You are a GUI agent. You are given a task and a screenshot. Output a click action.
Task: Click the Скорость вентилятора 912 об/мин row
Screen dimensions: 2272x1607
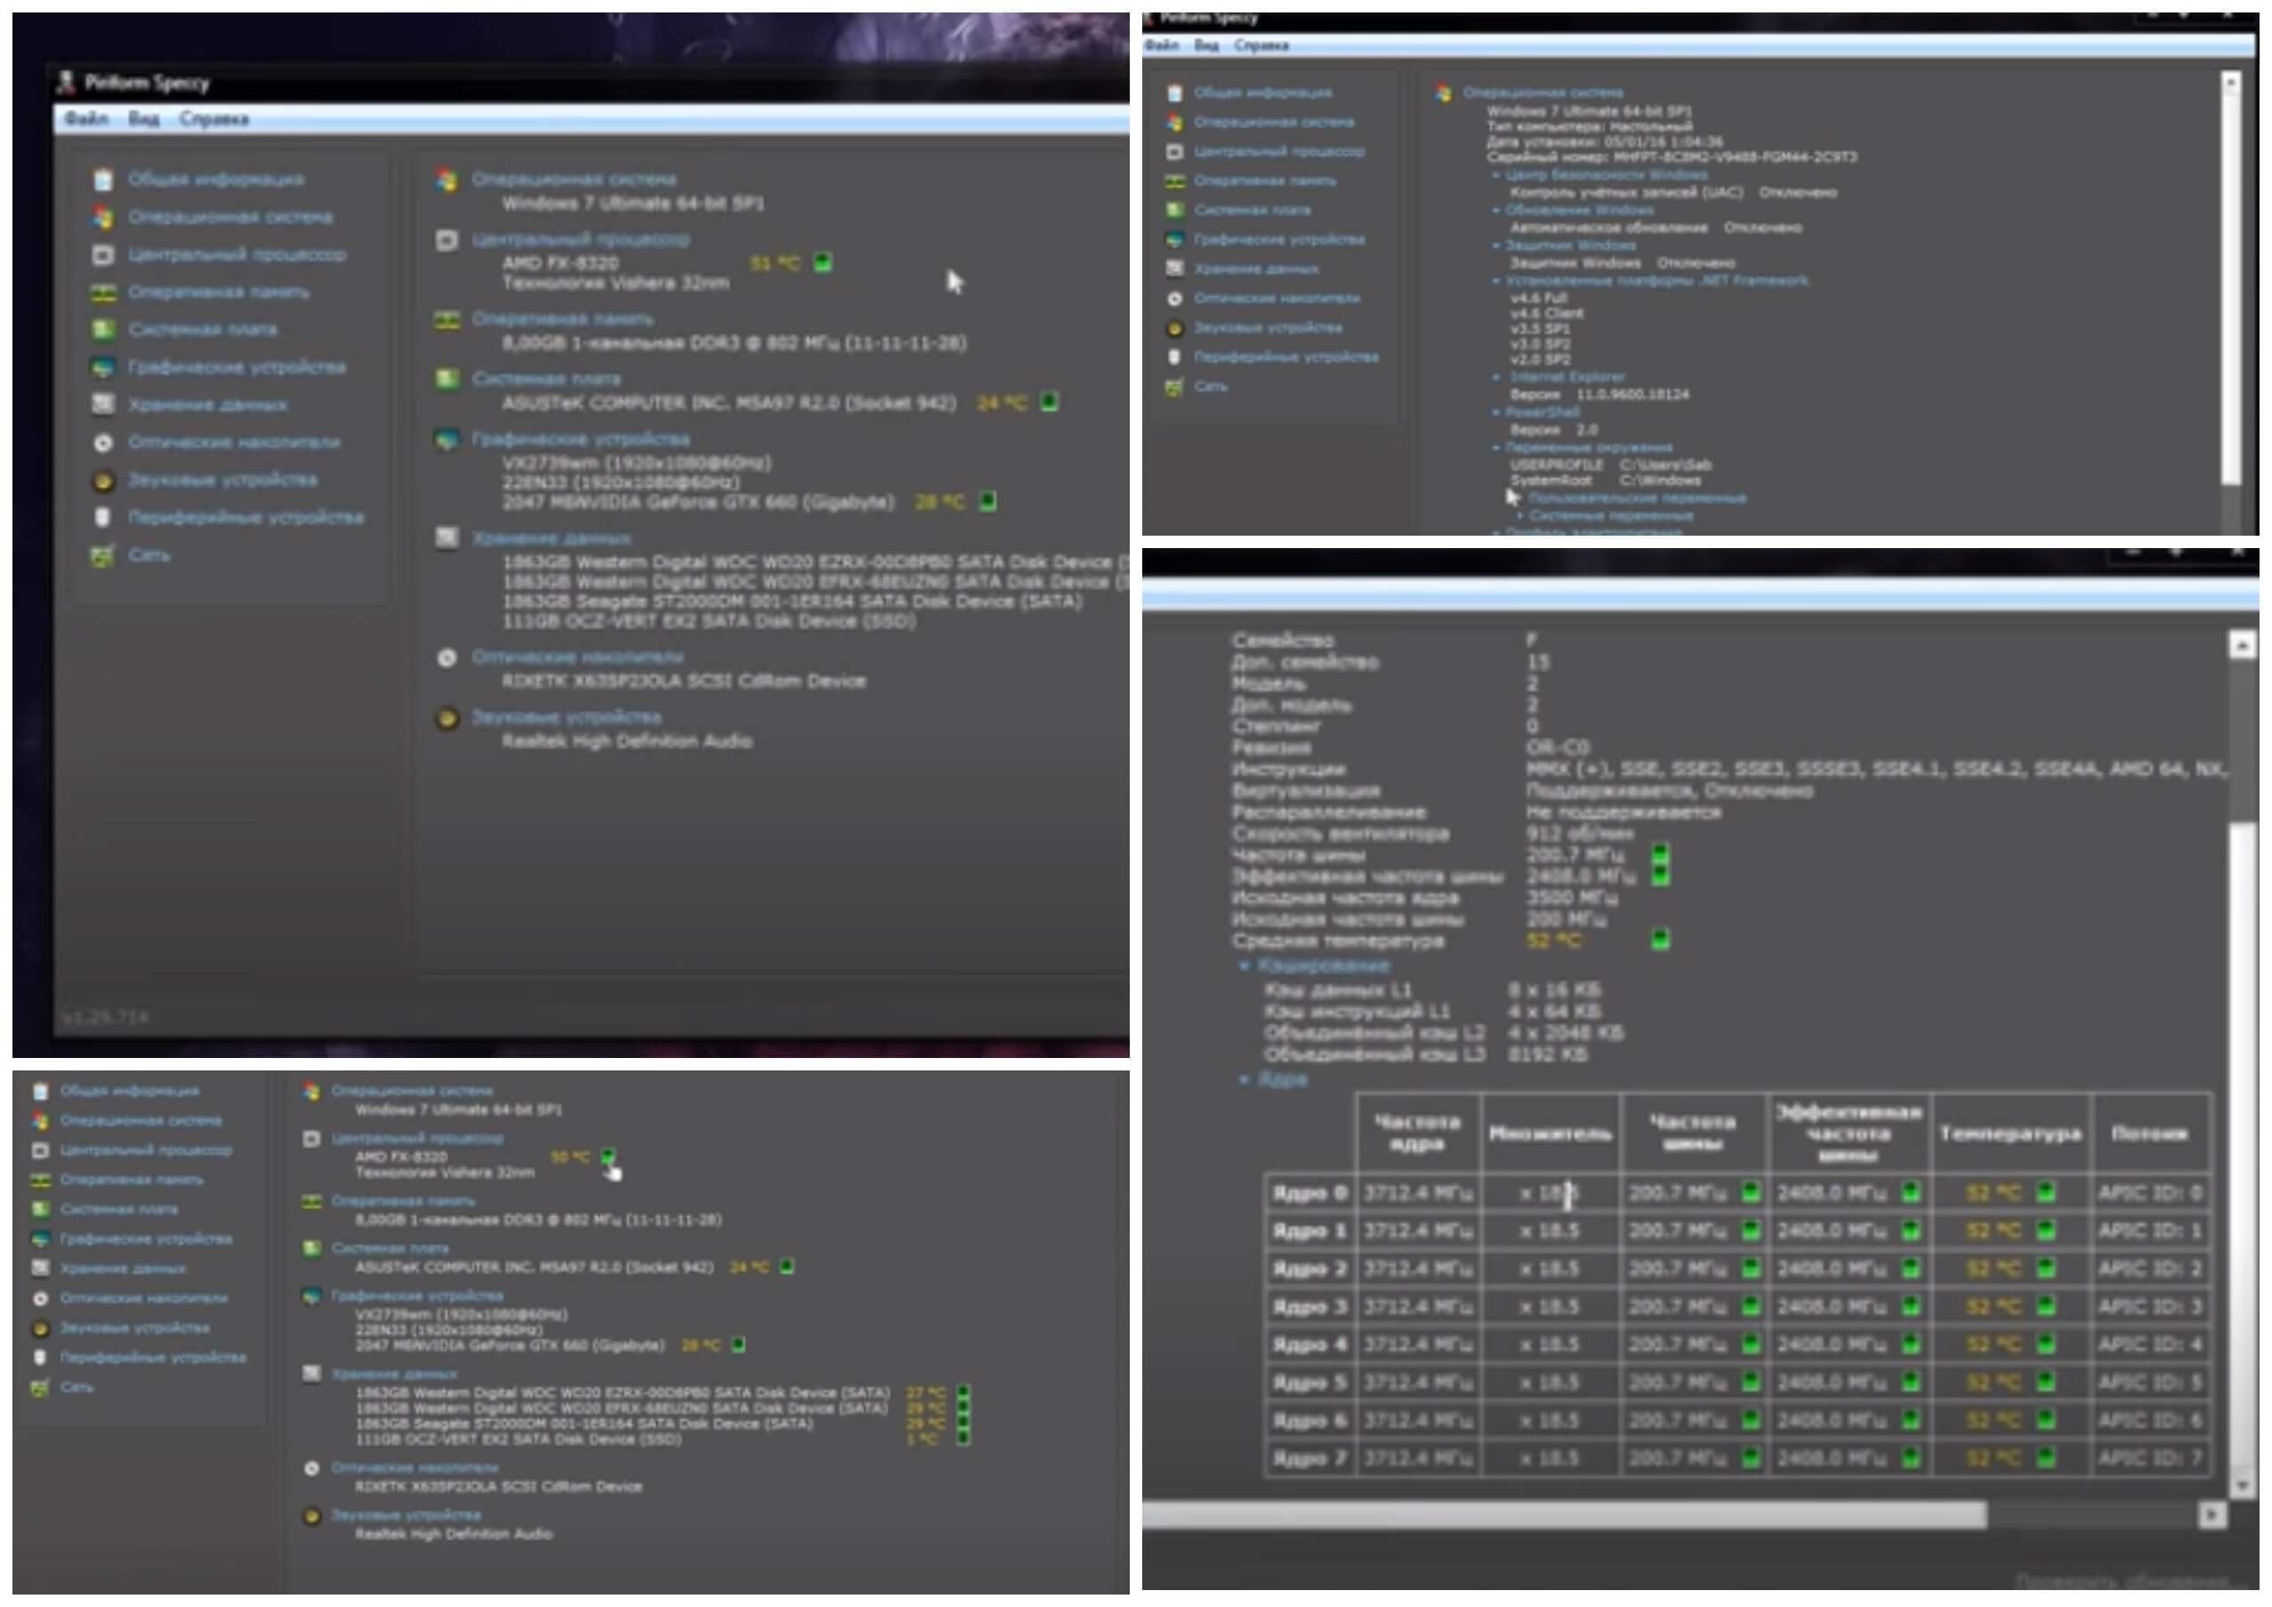point(1433,833)
